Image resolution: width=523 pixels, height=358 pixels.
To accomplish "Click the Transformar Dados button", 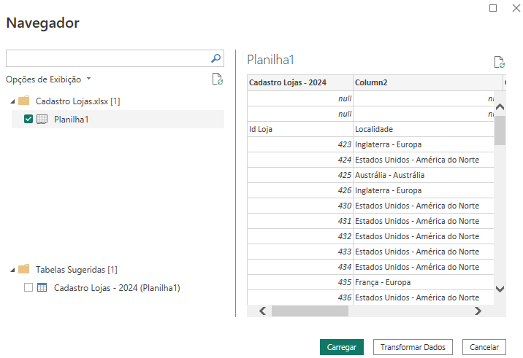I will tap(413, 347).
